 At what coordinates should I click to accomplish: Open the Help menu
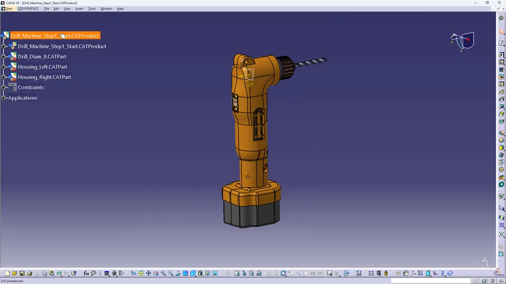tap(120, 9)
